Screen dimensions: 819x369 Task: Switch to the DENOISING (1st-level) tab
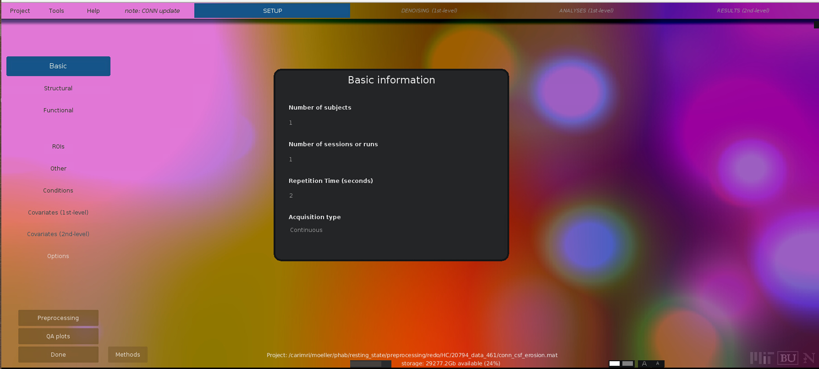(429, 11)
